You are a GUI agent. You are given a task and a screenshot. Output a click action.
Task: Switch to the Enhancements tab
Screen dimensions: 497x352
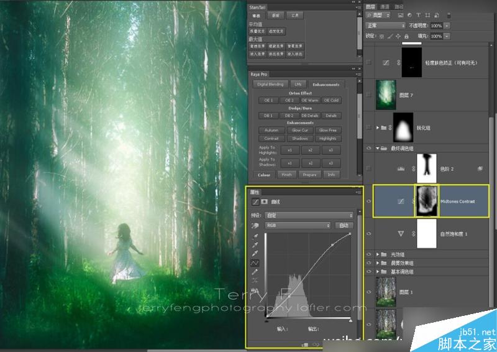[326, 85]
